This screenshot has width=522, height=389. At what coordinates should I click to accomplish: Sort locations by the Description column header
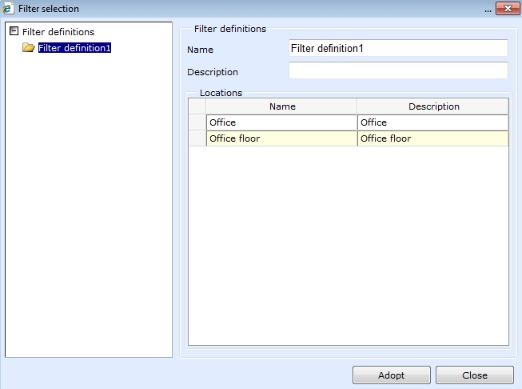tap(432, 106)
